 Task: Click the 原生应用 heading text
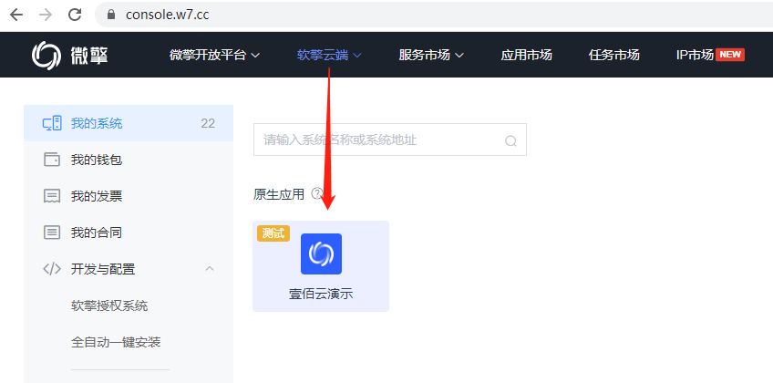pos(279,194)
